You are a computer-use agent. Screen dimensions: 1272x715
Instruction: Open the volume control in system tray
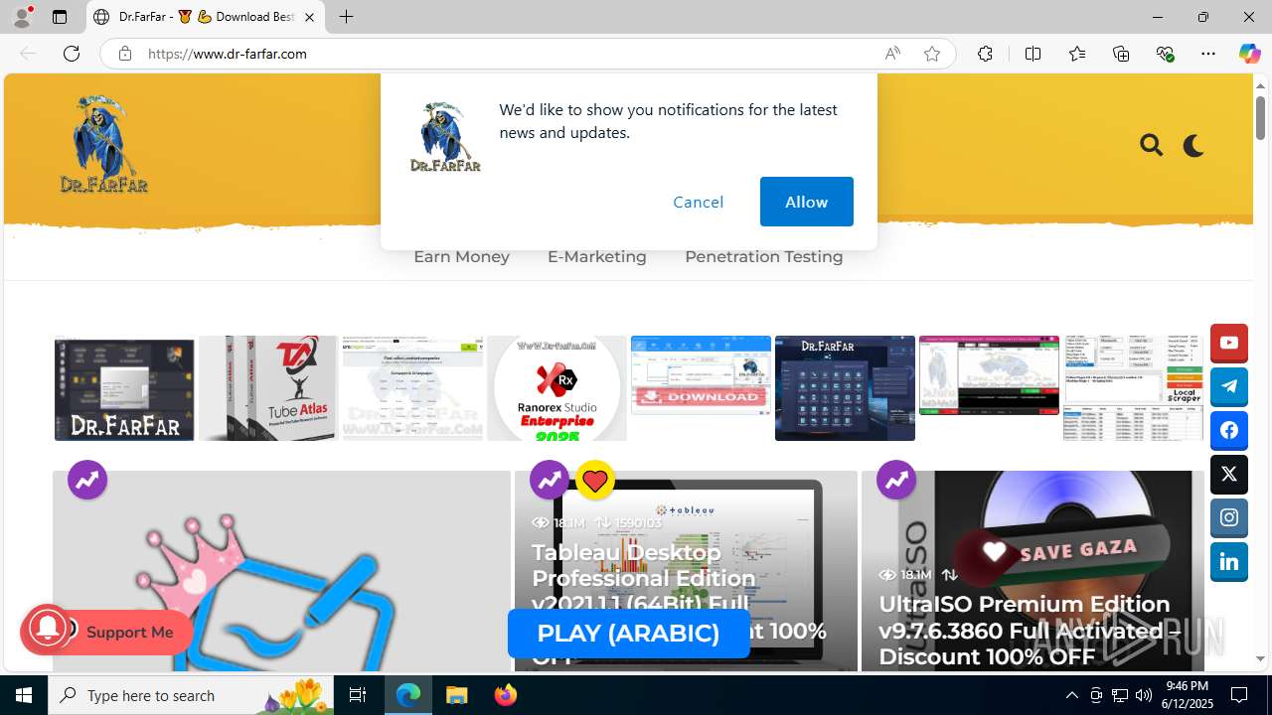[1144, 695]
